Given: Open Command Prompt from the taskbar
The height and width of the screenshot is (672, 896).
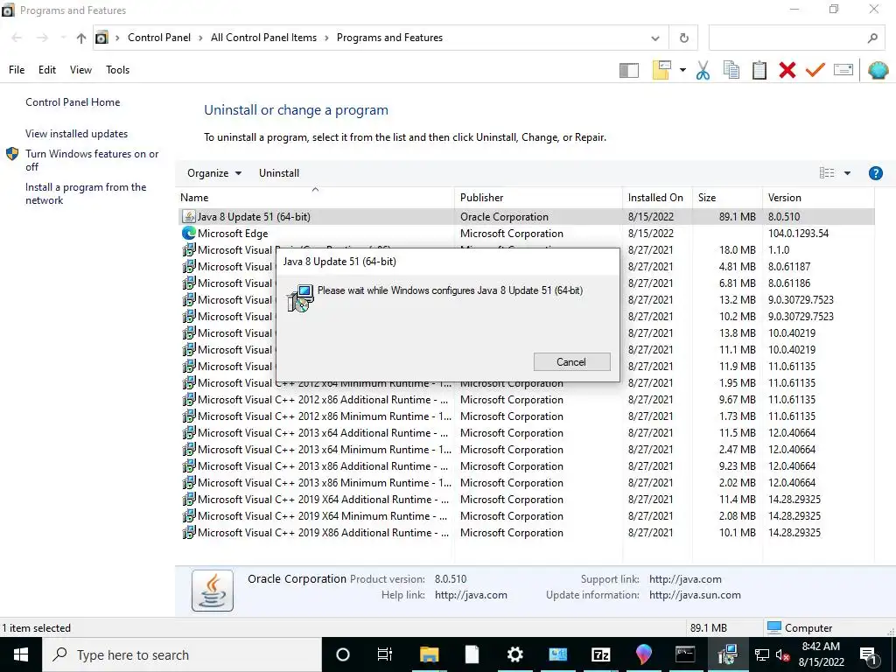Looking at the screenshot, I should 685,654.
